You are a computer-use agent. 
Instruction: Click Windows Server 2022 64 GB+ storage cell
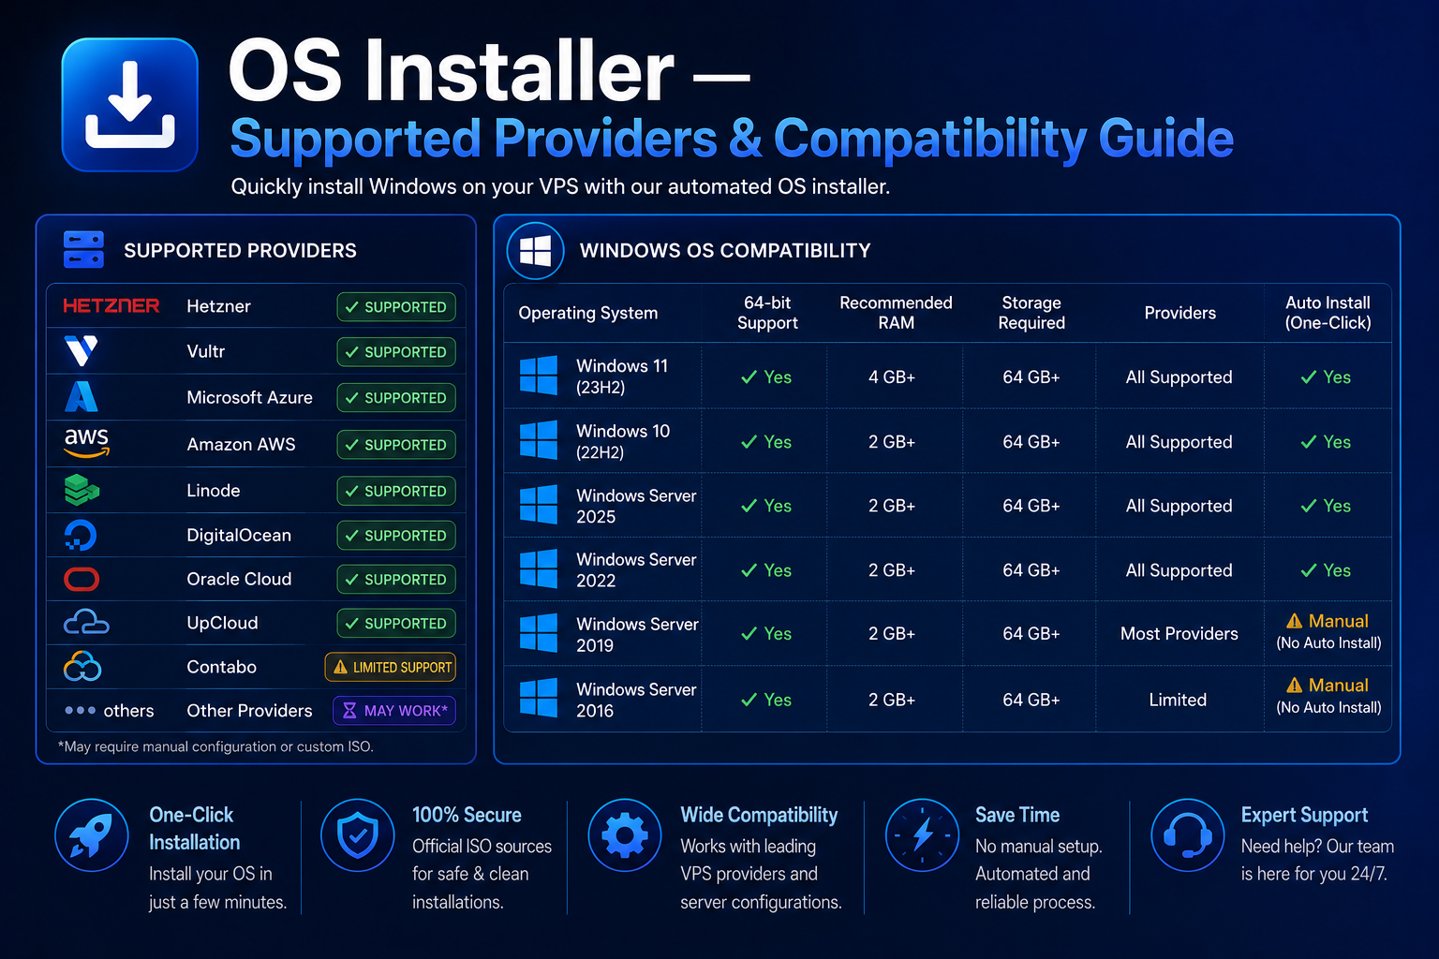pos(1031,570)
